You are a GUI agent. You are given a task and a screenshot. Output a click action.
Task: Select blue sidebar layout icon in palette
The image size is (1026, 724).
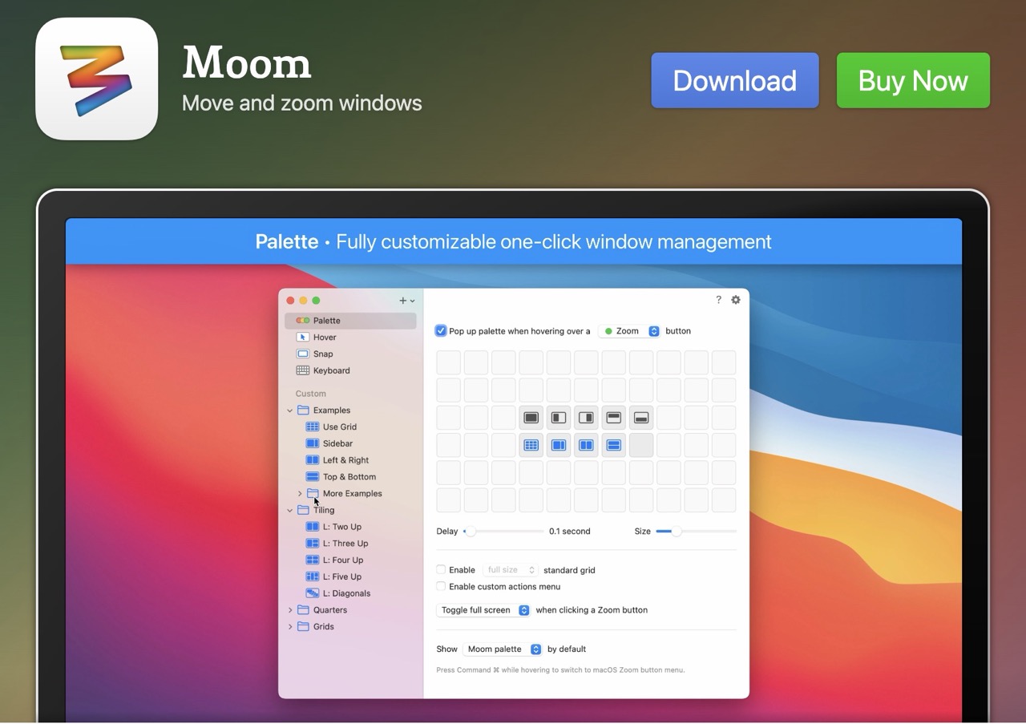point(559,445)
